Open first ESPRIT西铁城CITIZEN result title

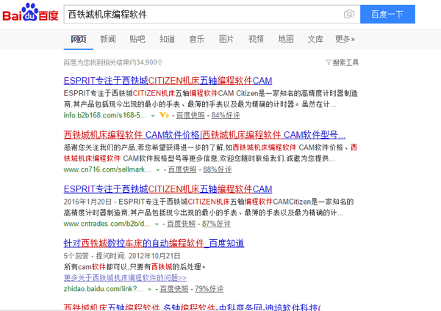168,81
